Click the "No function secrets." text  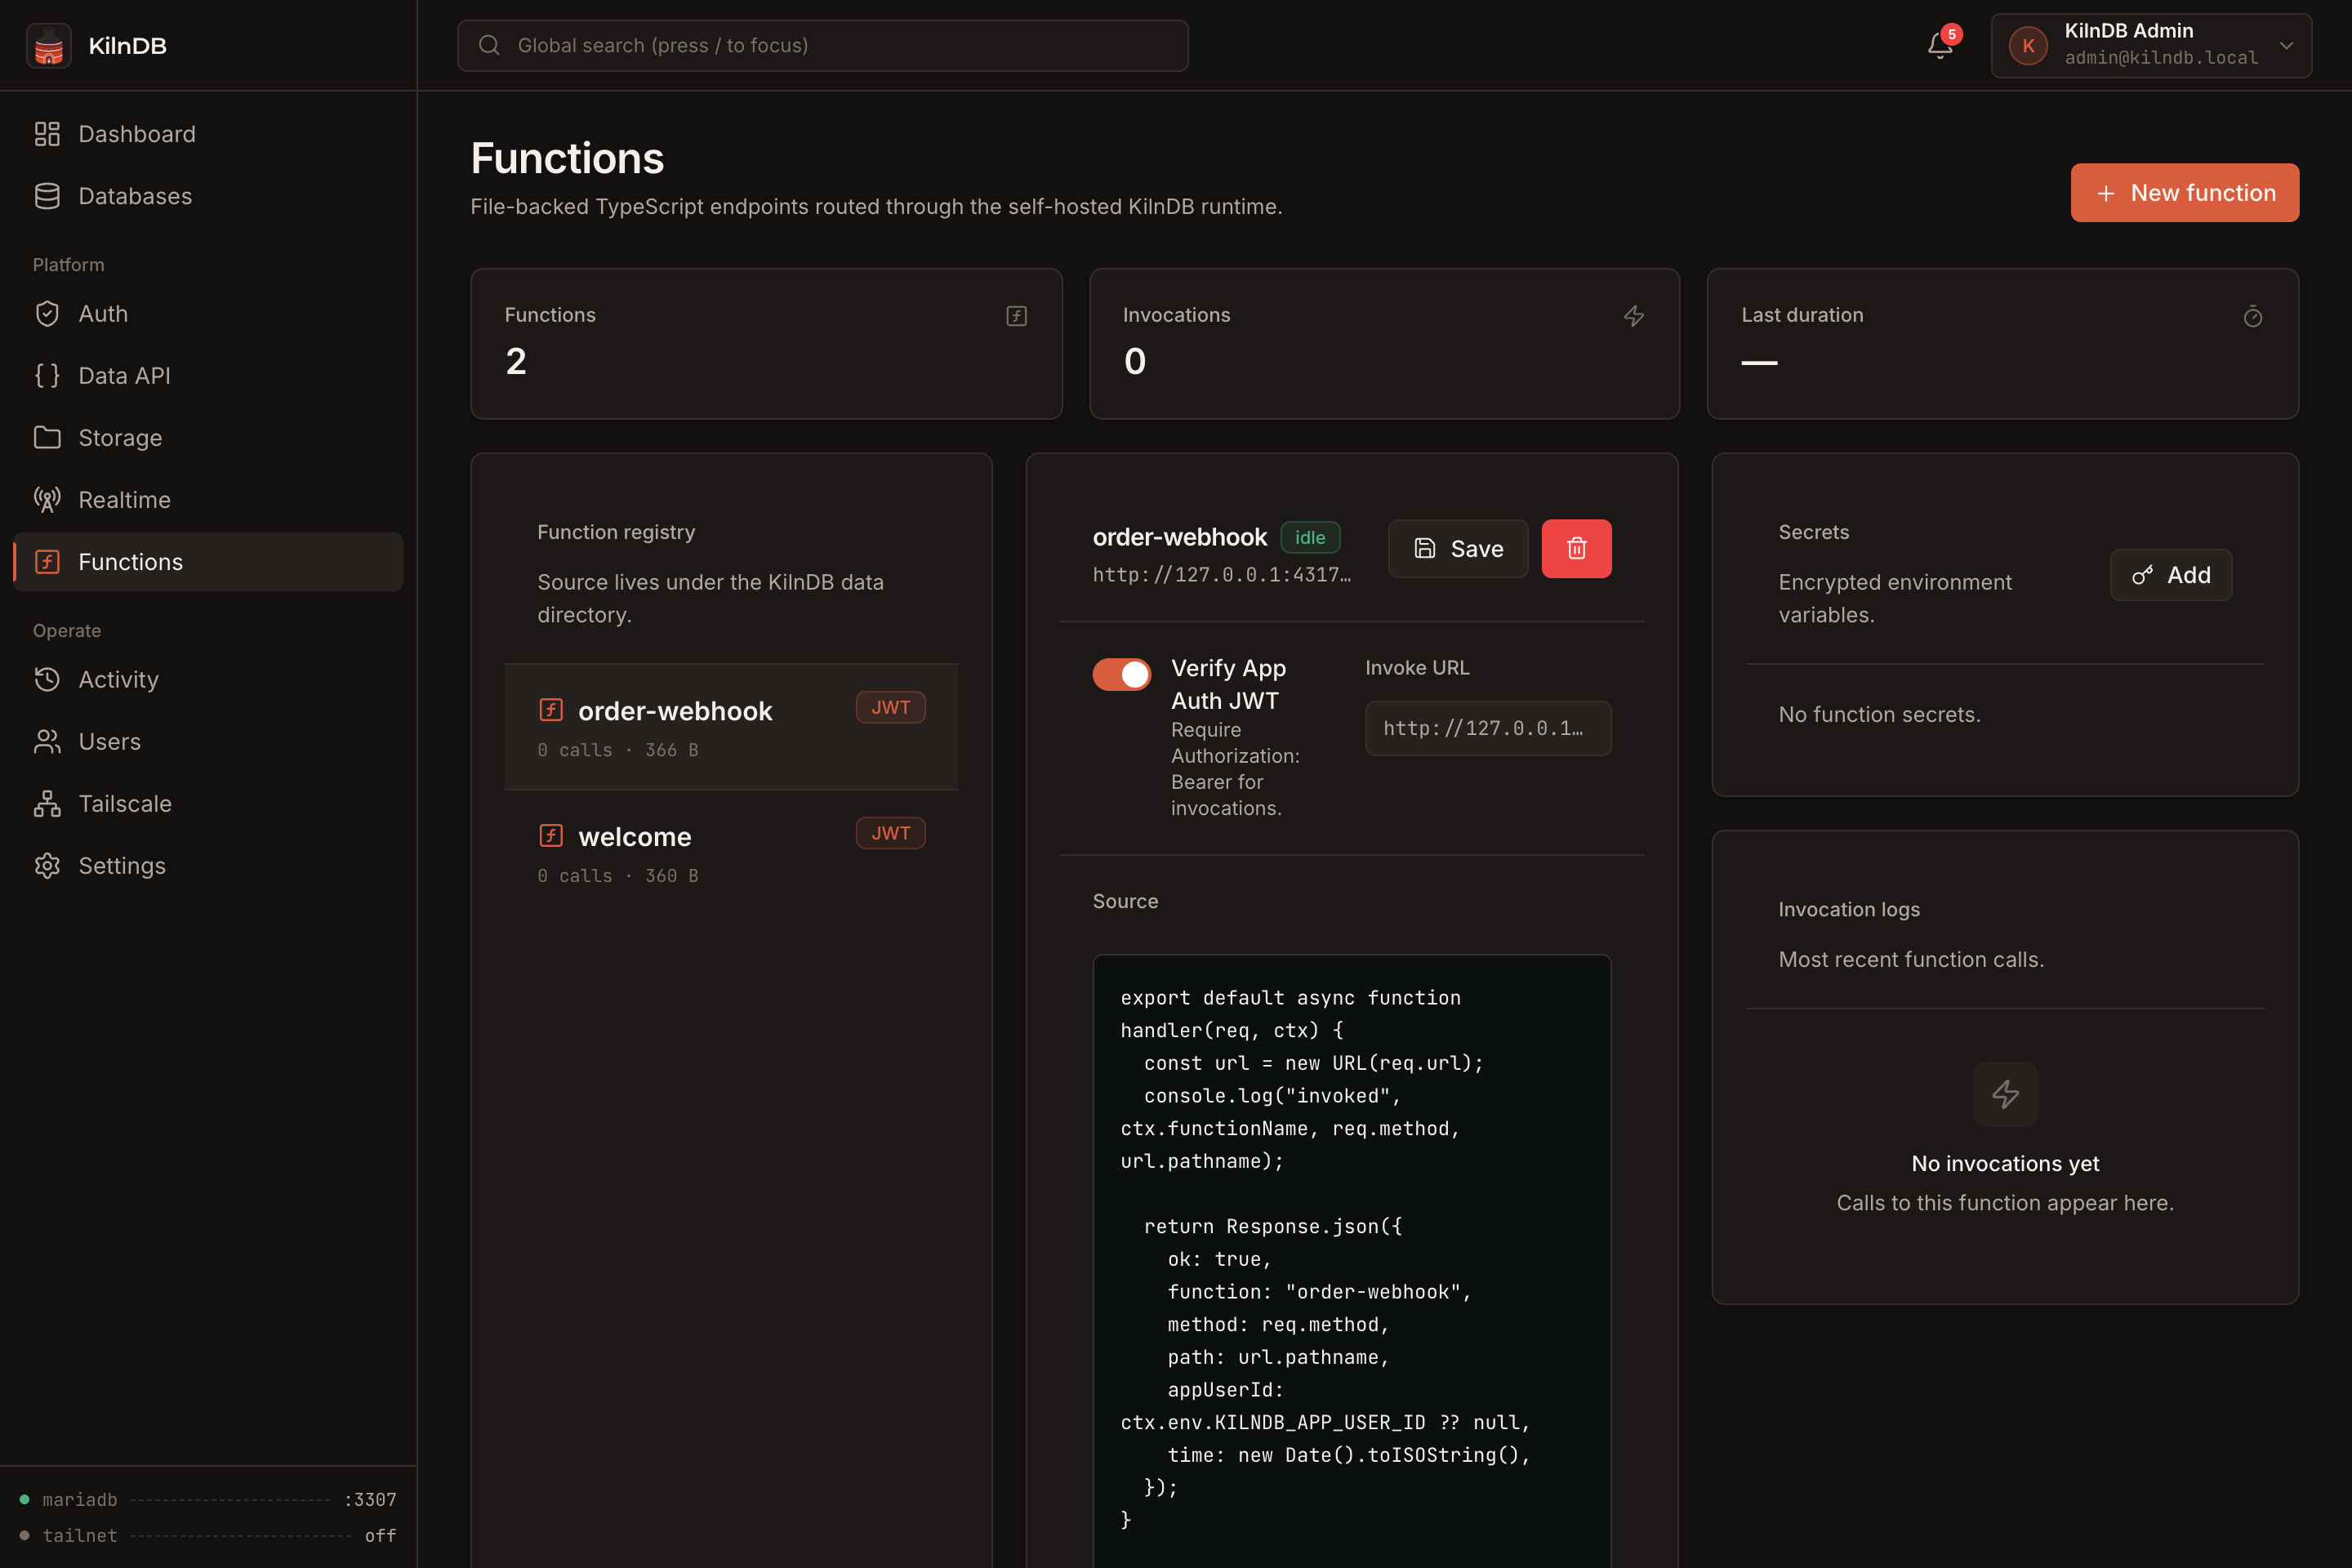[x=1879, y=714]
